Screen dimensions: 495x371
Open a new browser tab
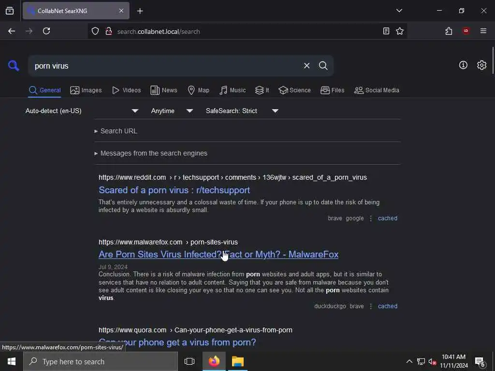140,11
